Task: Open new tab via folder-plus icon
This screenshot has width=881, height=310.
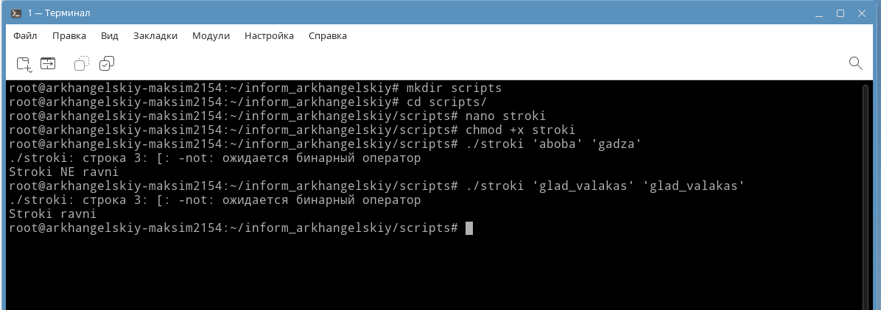Action: [24, 64]
